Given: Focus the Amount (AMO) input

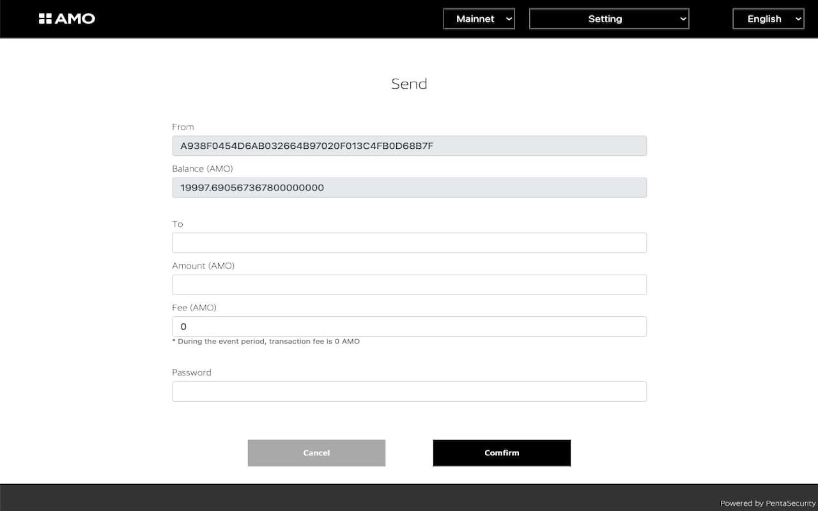Looking at the screenshot, I should [x=409, y=284].
